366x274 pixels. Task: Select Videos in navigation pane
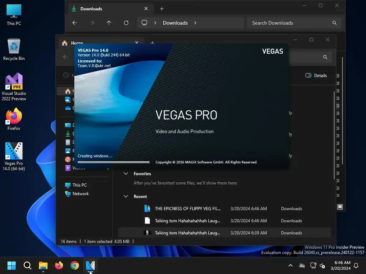(x=75, y=168)
